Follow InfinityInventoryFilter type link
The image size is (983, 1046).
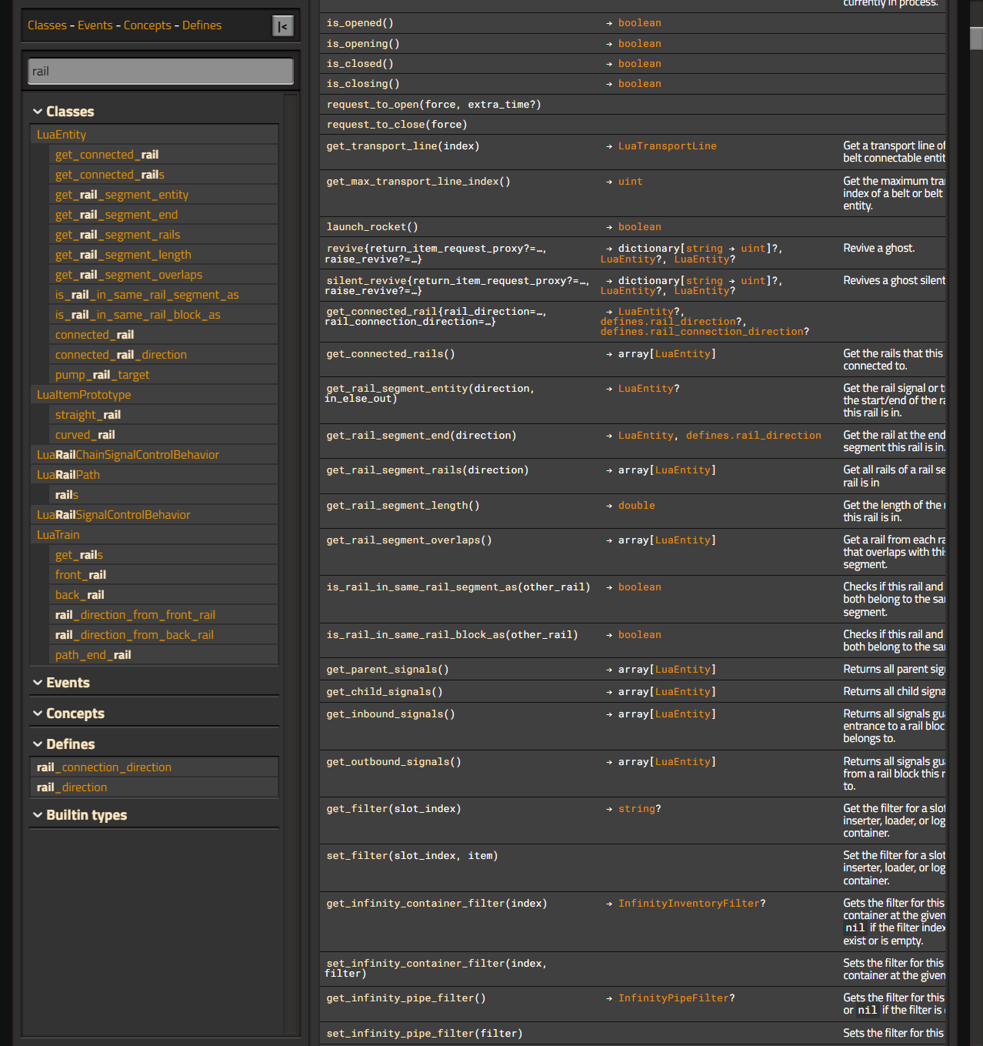click(x=689, y=904)
